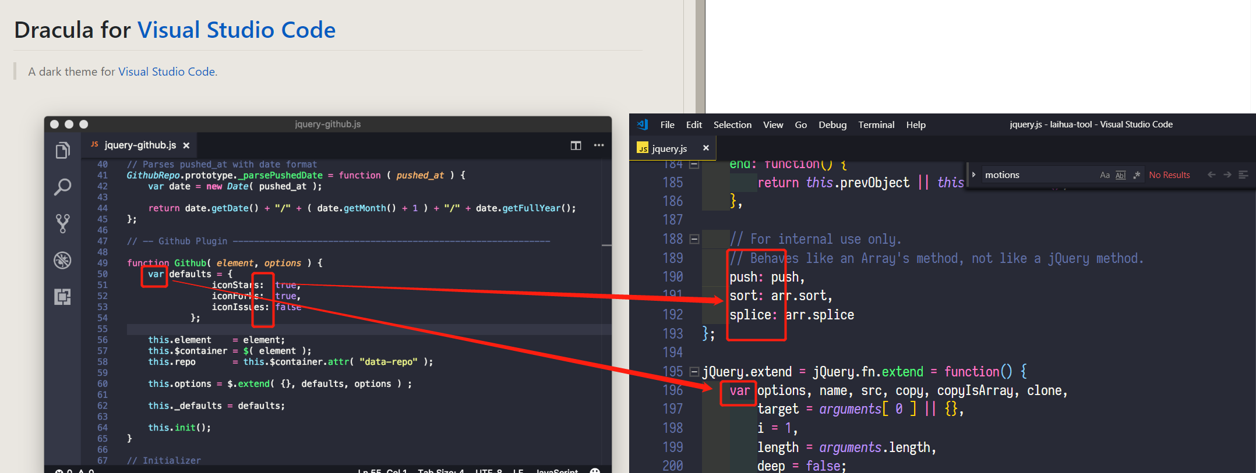The image size is (1256, 473).
Task: Close the jquery-github.js tab with its x
Action: 186,145
